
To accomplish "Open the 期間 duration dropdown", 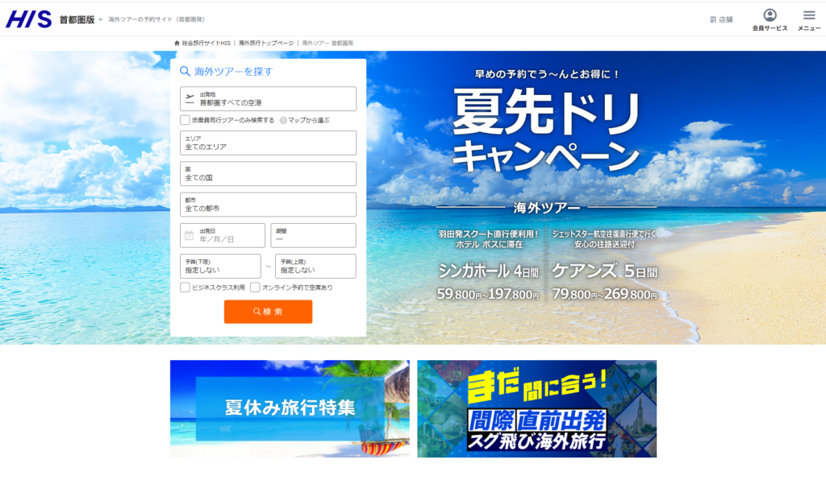I will (313, 236).
